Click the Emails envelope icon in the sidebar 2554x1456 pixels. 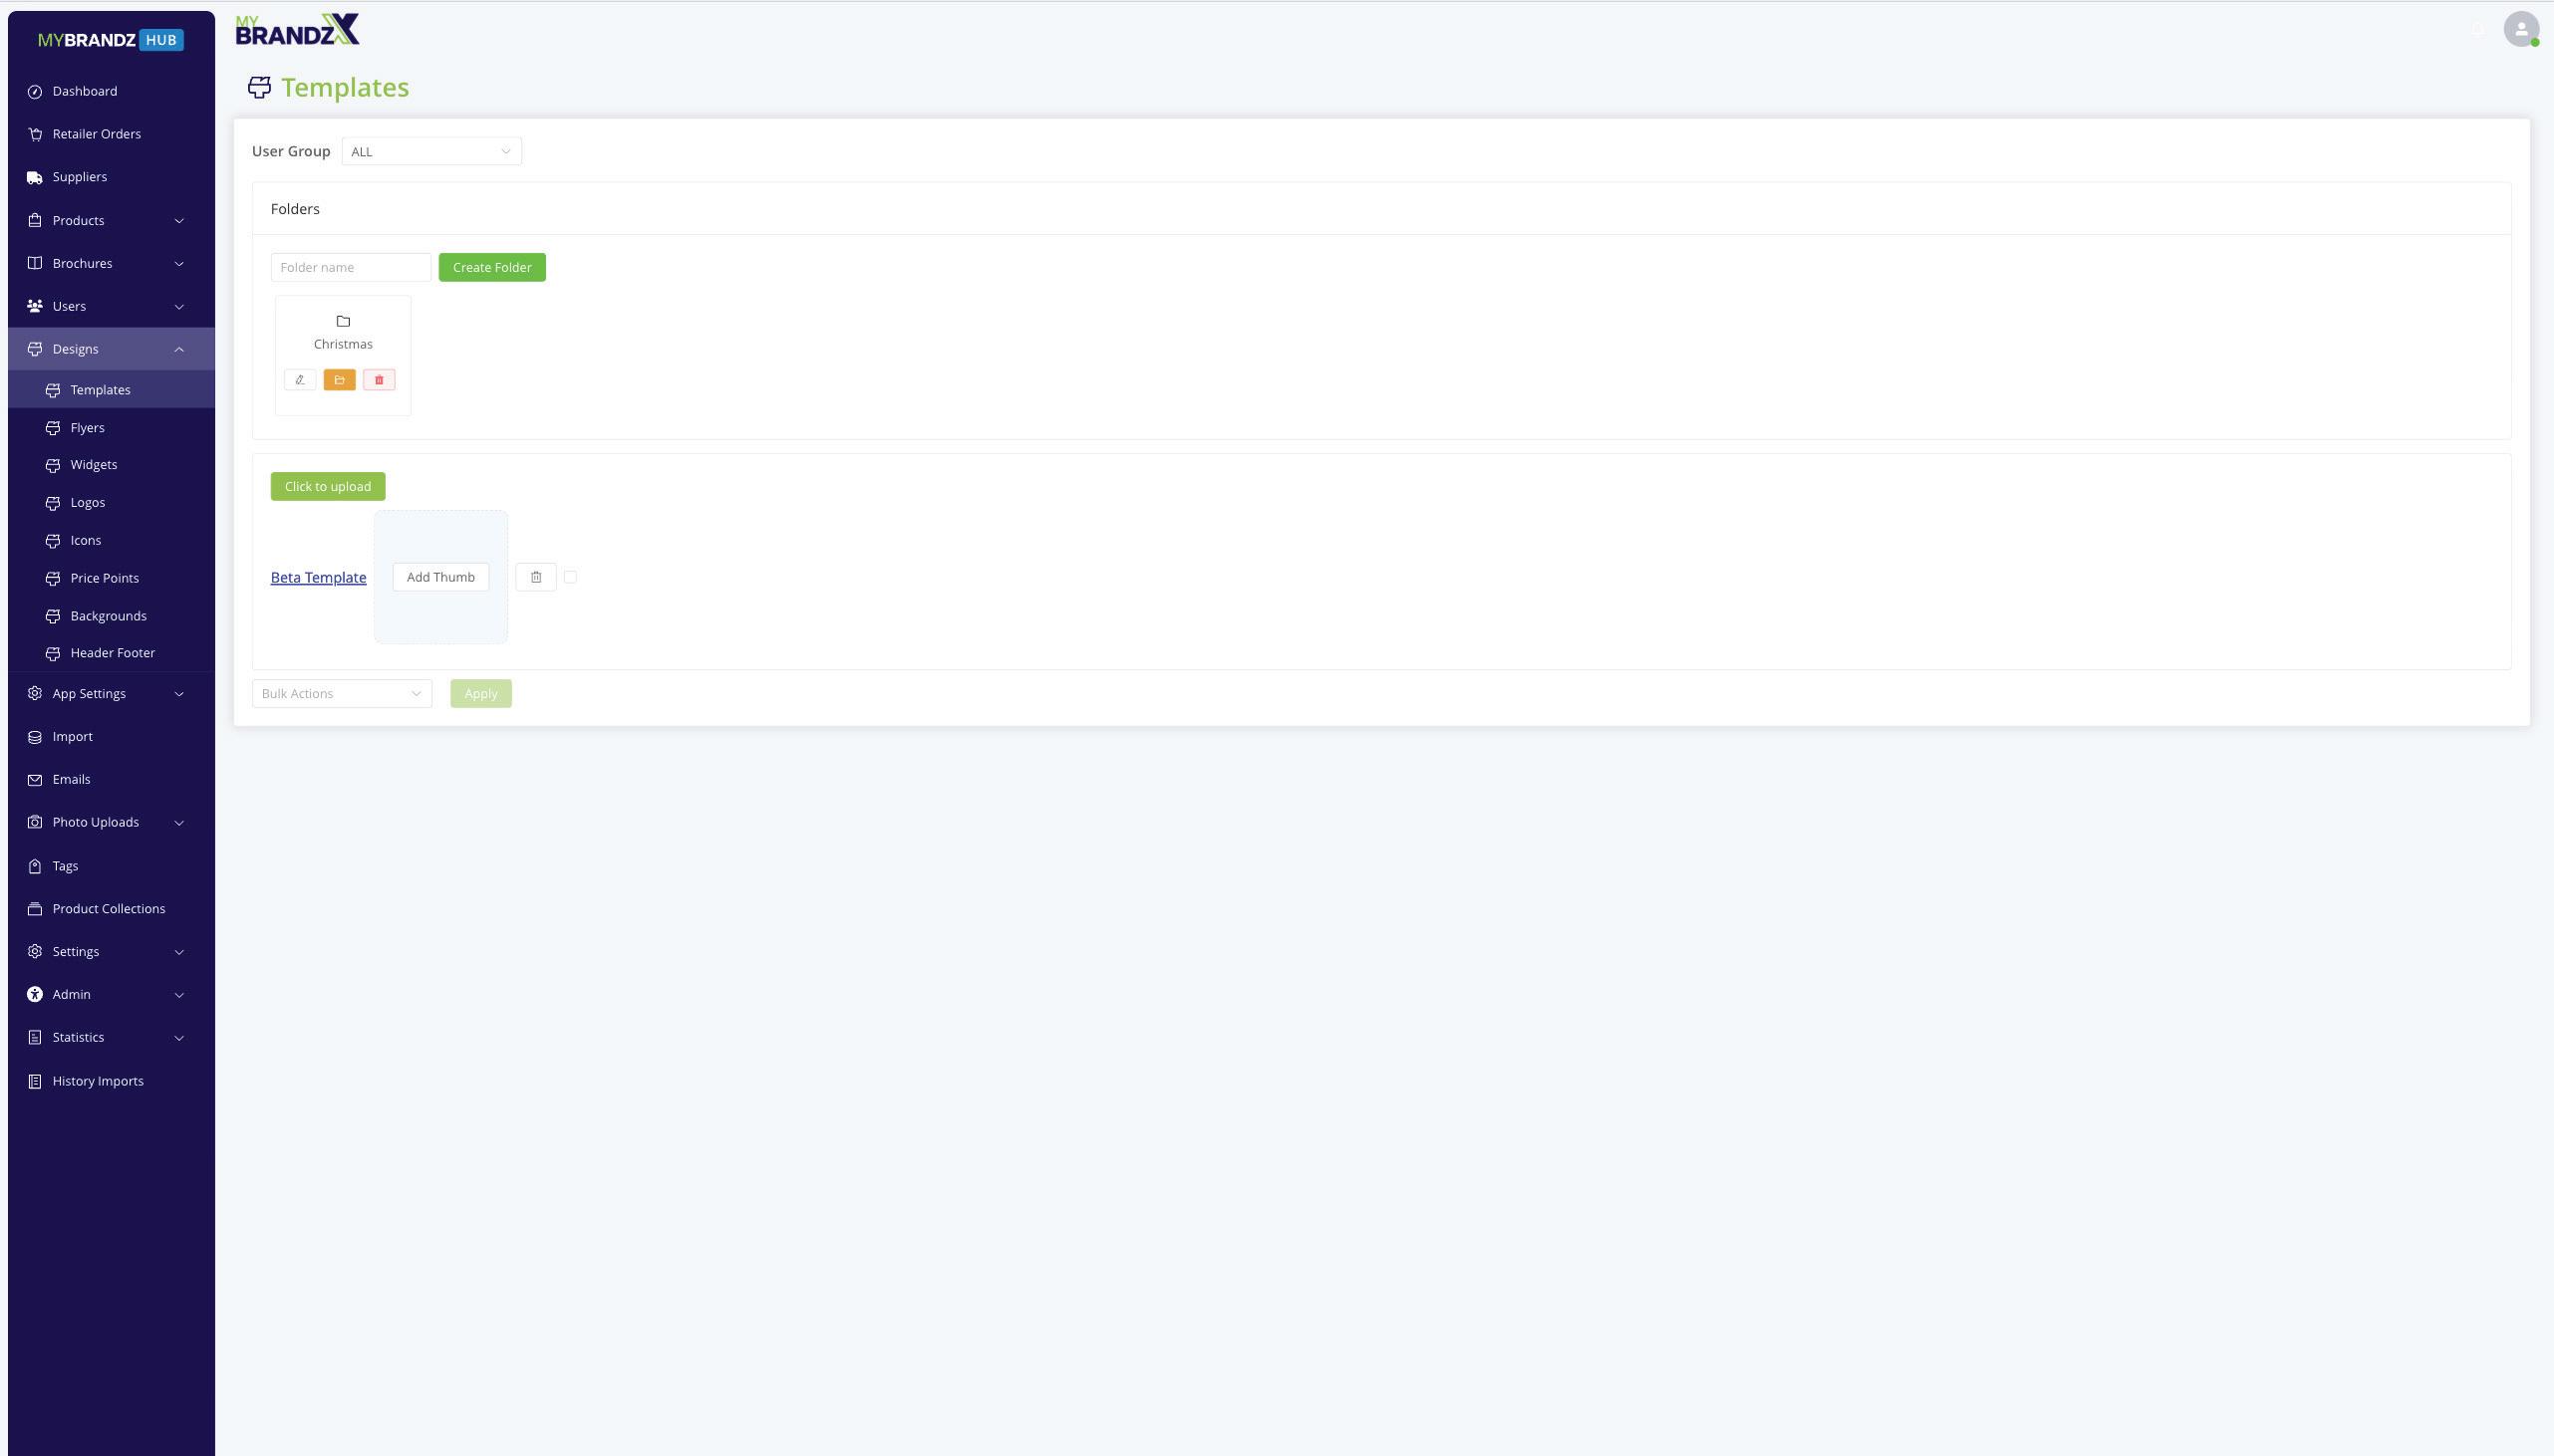35,780
